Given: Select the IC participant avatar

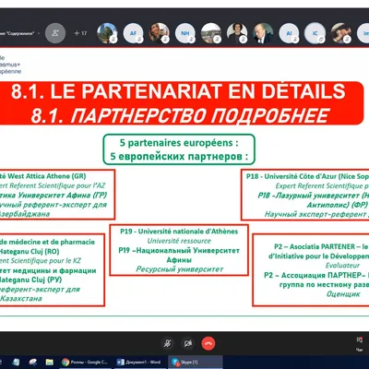Looking at the screenshot, I should point(315,33).
